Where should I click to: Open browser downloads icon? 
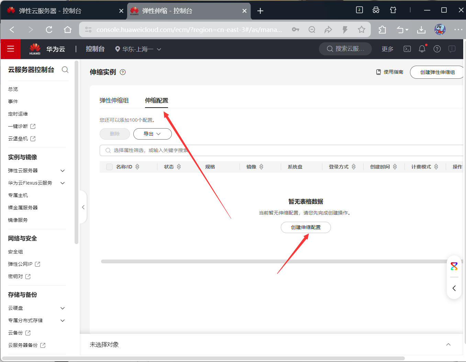click(421, 30)
